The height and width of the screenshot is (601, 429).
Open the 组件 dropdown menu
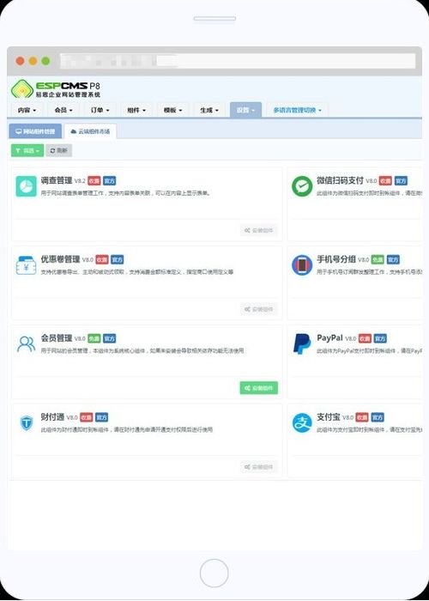[x=136, y=110]
